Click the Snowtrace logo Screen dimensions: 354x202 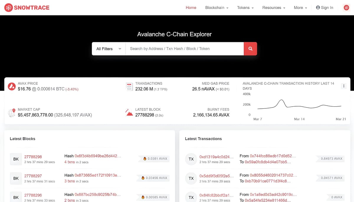click(x=27, y=7)
